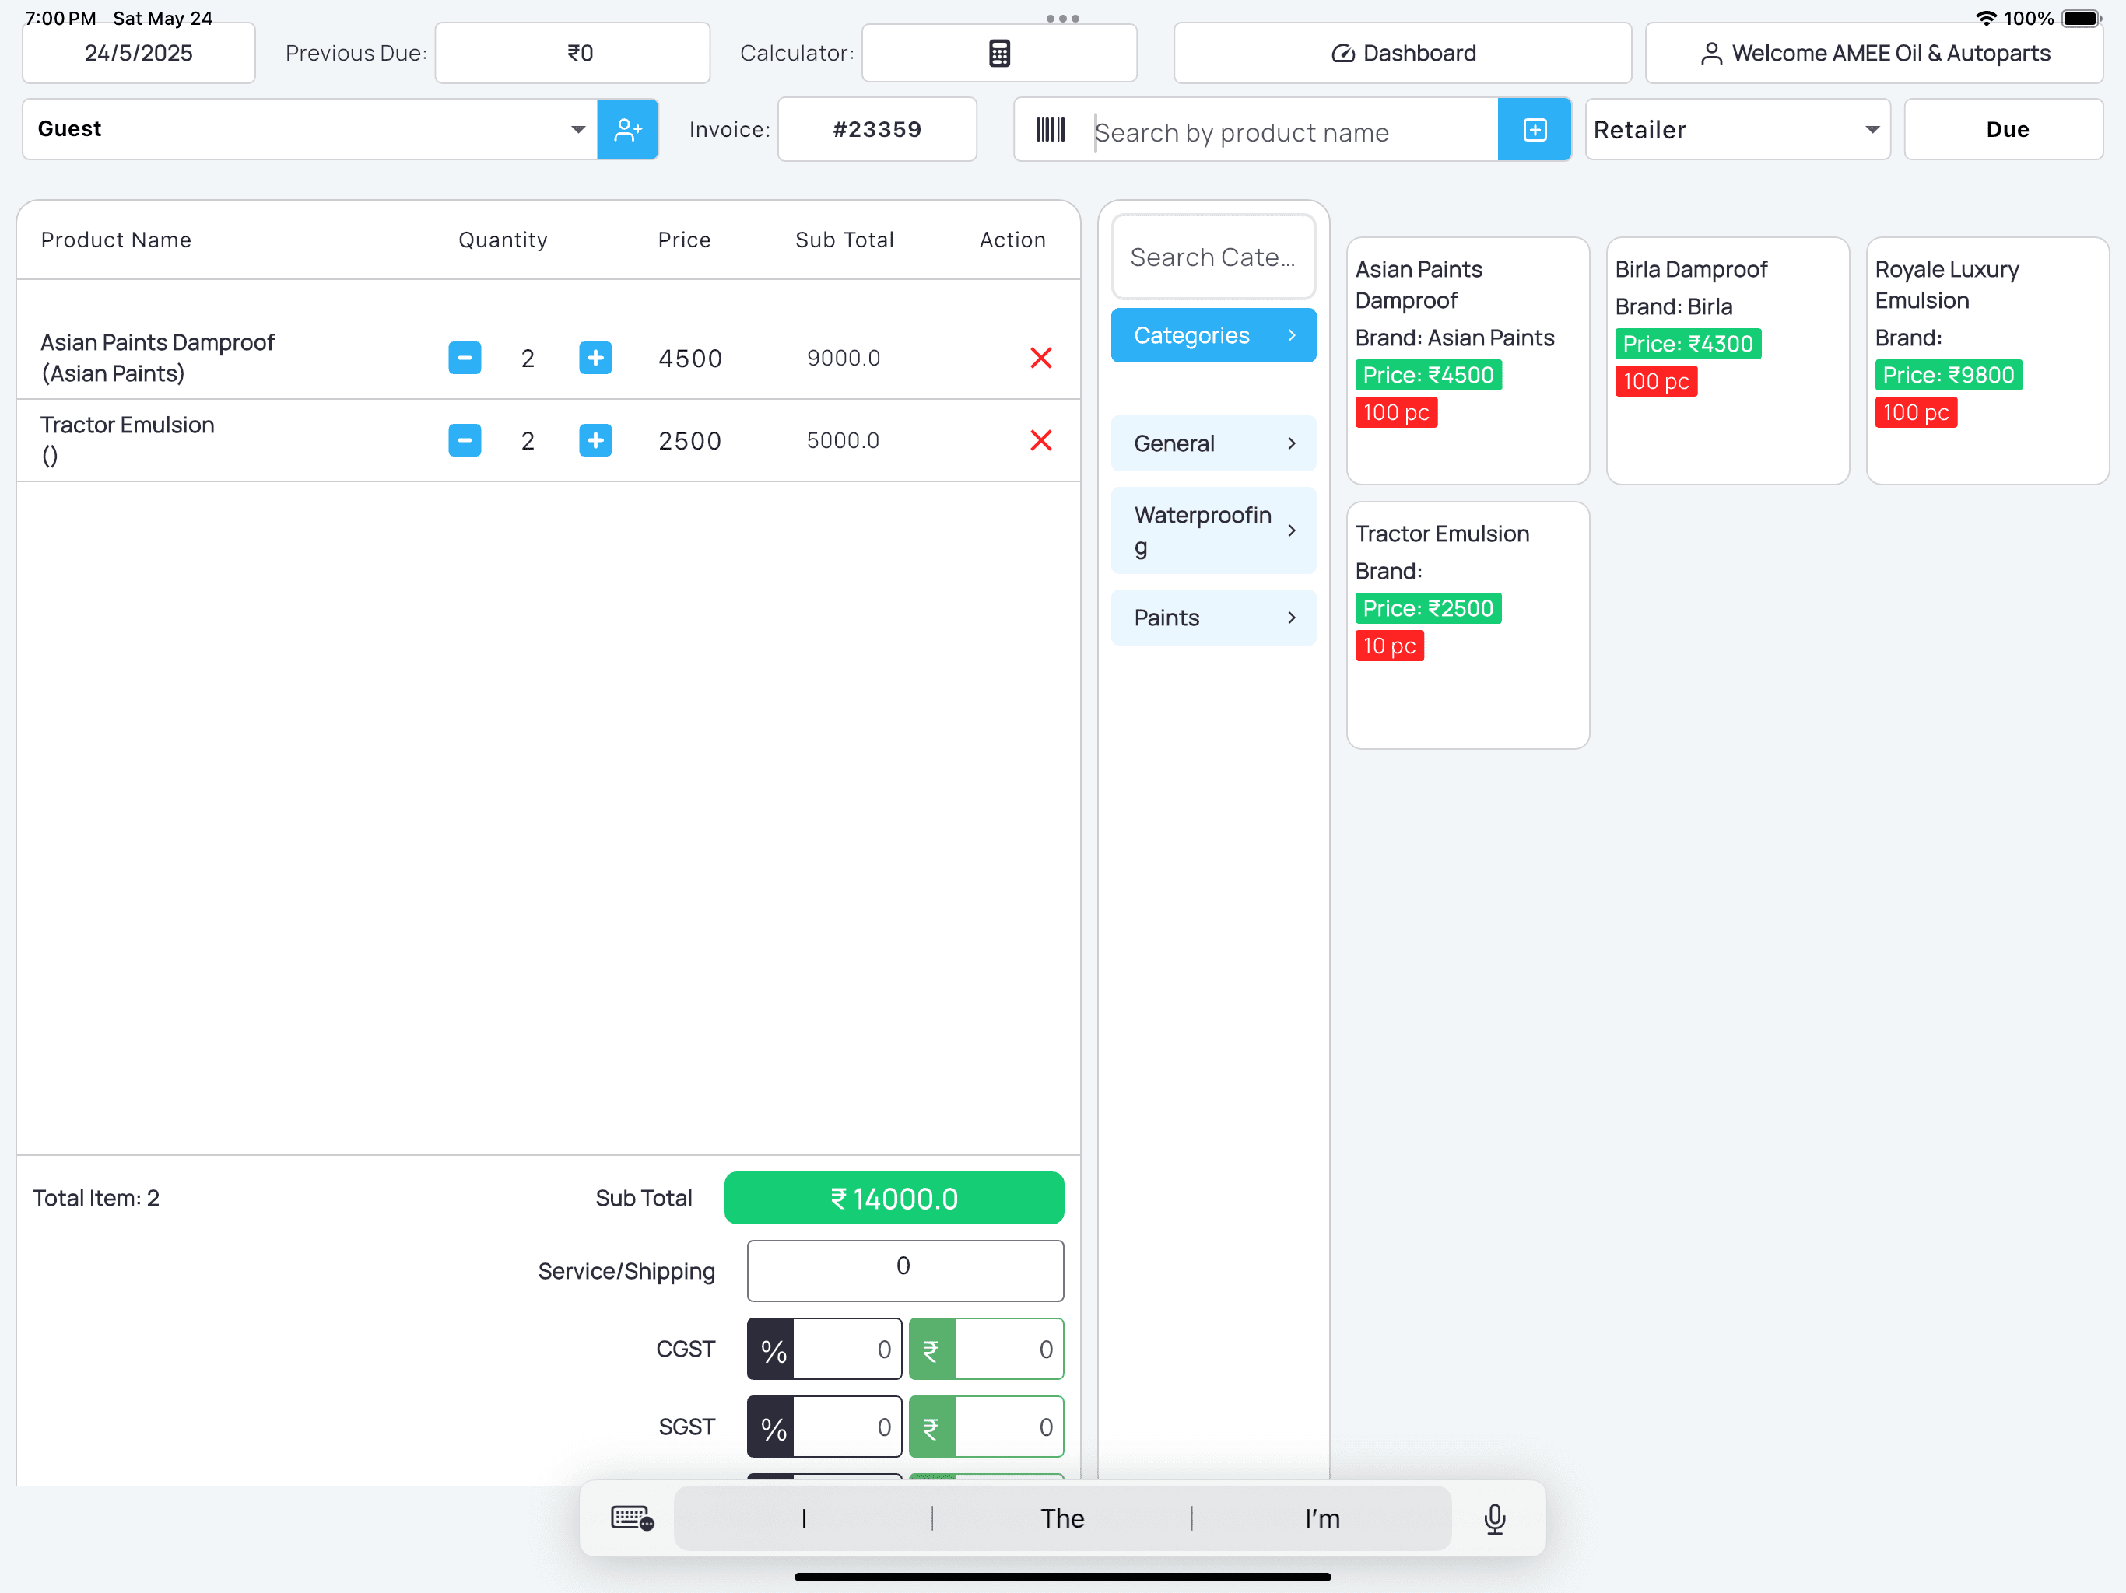Tap the Wi-Fi status icon
Image resolution: width=2126 pixels, height=1593 pixels.
(1986, 18)
